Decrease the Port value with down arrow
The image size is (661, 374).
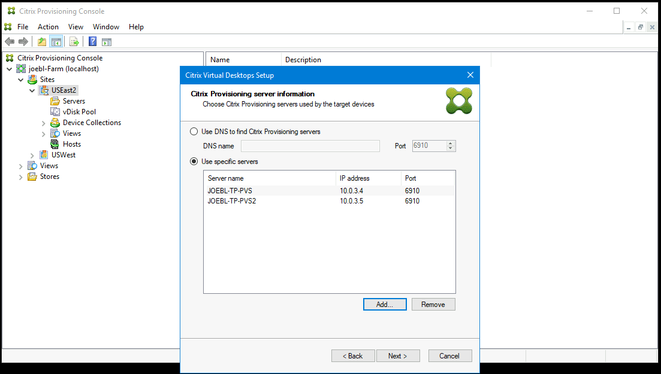click(451, 148)
